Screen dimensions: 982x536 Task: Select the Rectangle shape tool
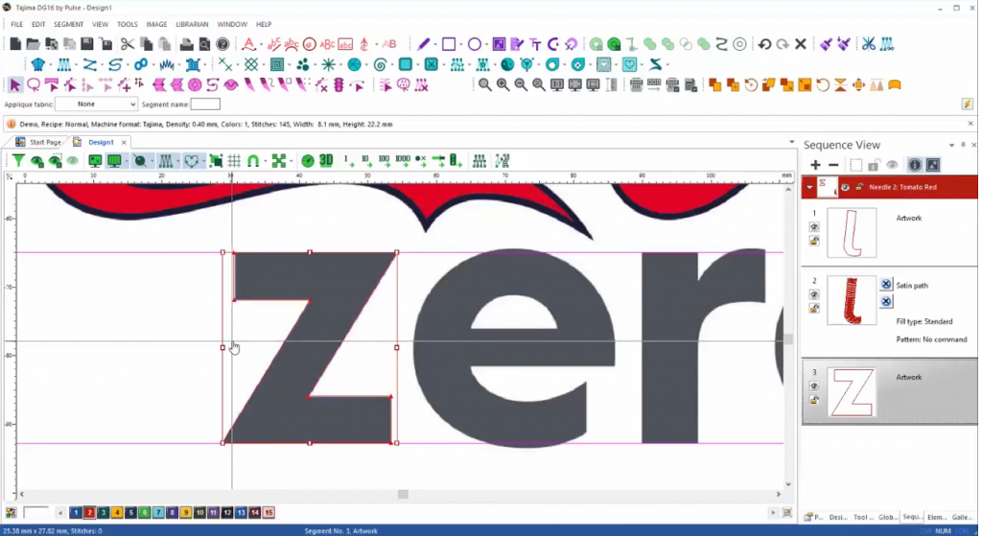(448, 44)
